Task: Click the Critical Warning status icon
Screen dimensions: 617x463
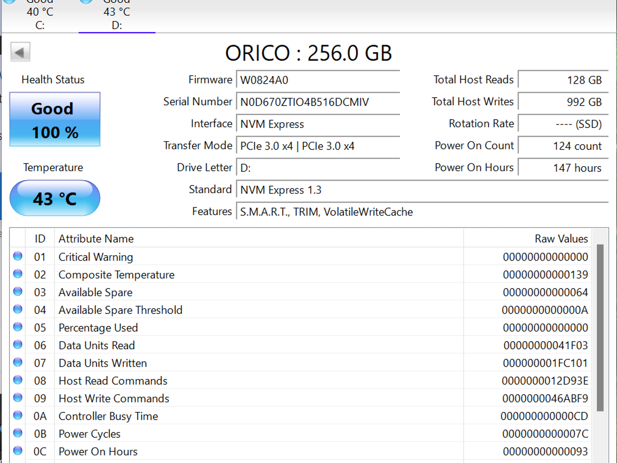Action: tap(18, 256)
